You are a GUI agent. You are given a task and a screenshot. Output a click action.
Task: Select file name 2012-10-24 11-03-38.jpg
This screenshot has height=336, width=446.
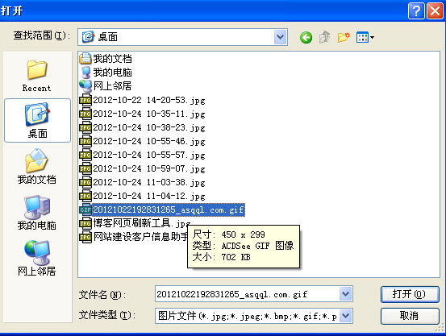(x=149, y=182)
